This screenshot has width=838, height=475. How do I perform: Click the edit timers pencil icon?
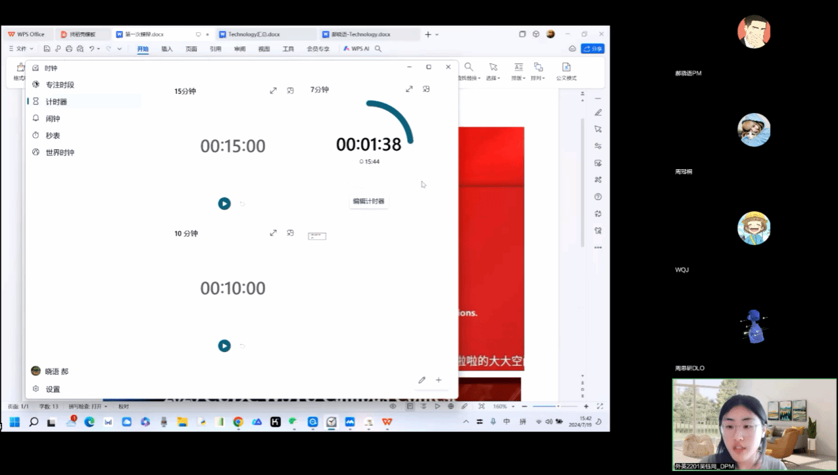point(422,380)
